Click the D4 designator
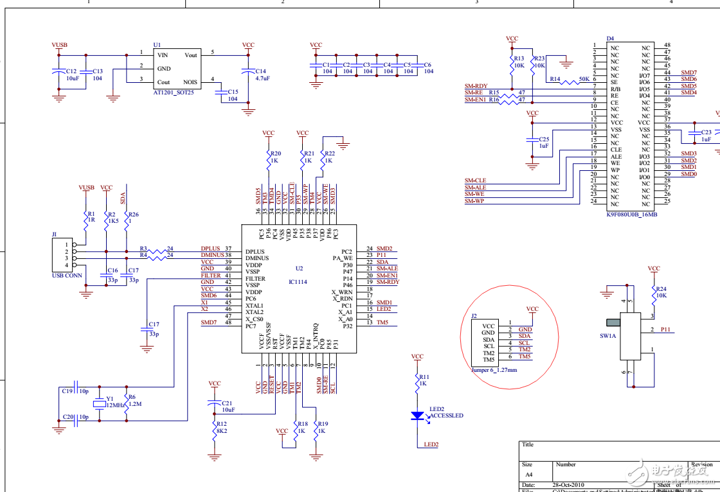The width and height of the screenshot is (720, 492). pos(610,39)
